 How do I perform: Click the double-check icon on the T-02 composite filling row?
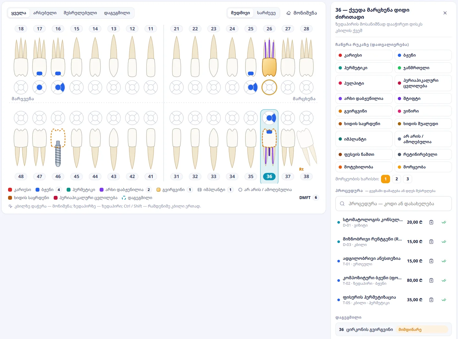tap(444, 281)
